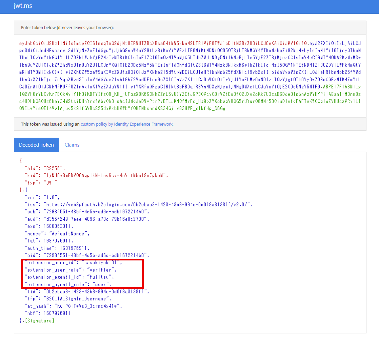Click the jwt.ms site title

[x=23, y=6]
